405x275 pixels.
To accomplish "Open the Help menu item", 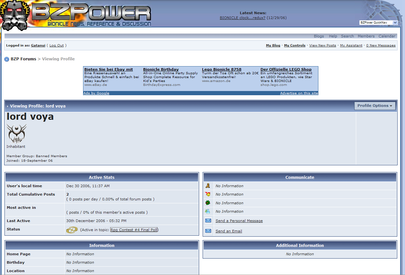I will pyautogui.click(x=333, y=36).
